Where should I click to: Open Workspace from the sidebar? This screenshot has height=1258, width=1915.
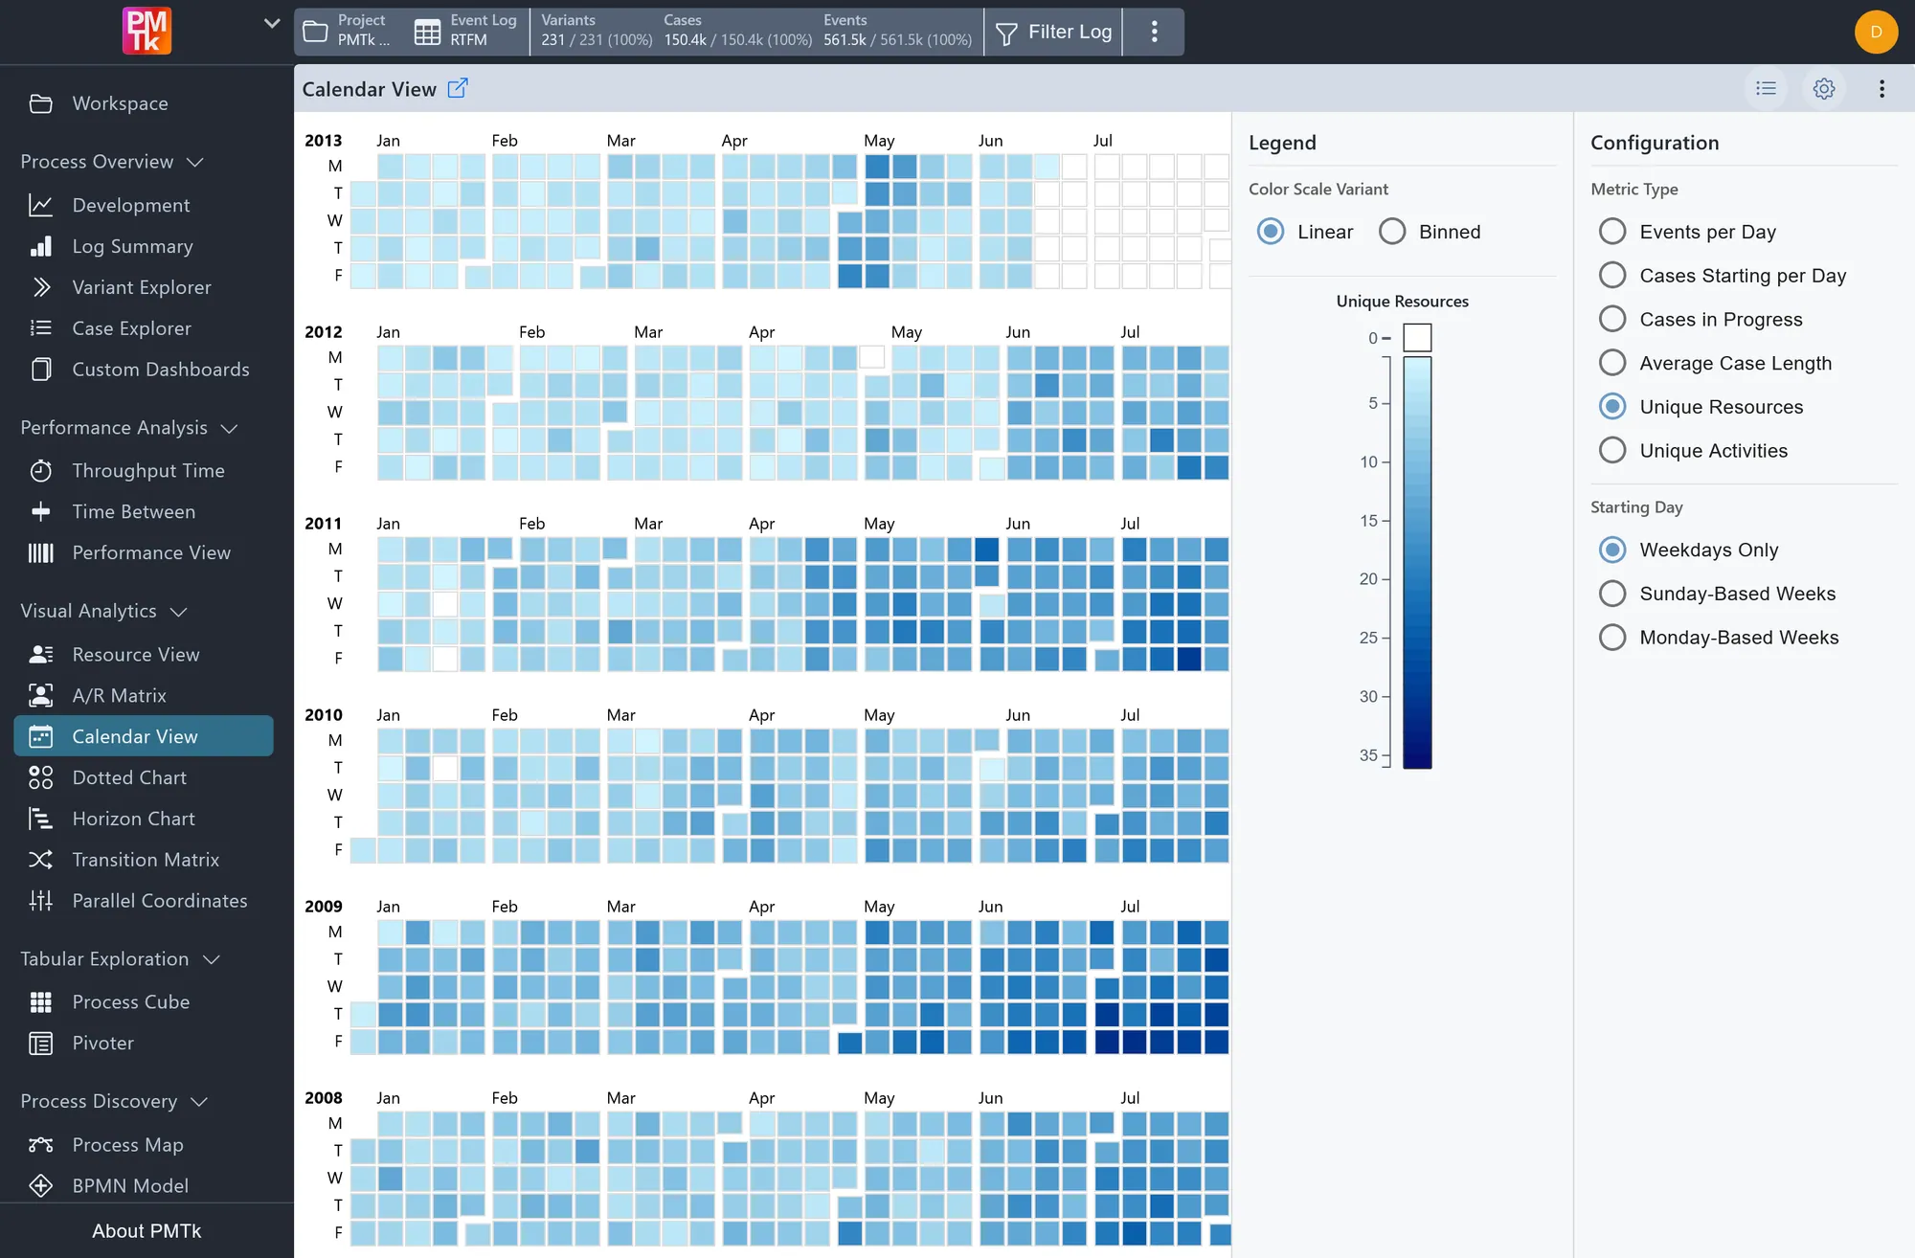144,103
